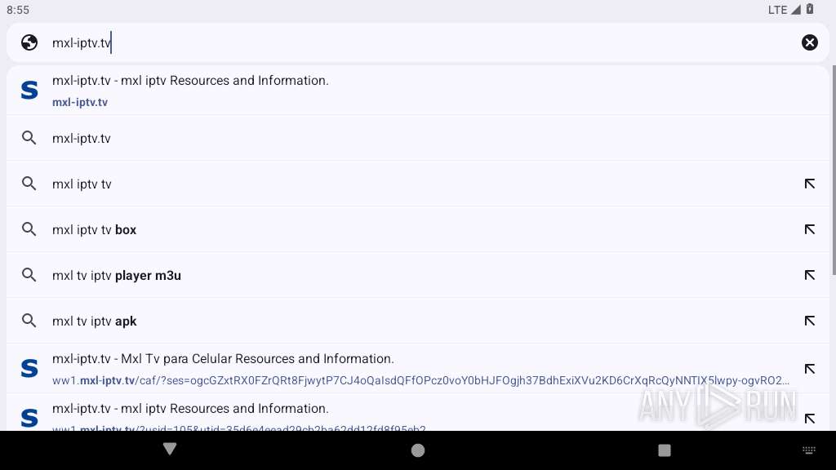Viewport: 836px width, 470px height.
Task: Tap Android recent apps square button
Action: pyautogui.click(x=665, y=450)
